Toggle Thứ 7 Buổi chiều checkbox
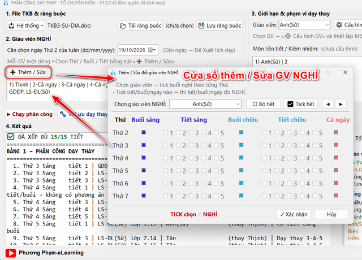Viewport: 362px width, 260px height. tap(242, 196)
